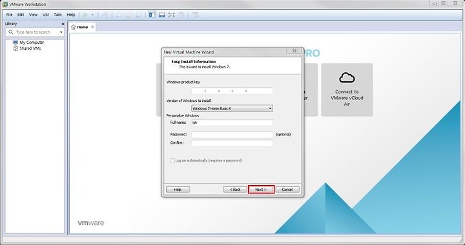Viewport: 465px width, 245px height.
Task: Select My Computer in the Library tree
Action: 32,43
